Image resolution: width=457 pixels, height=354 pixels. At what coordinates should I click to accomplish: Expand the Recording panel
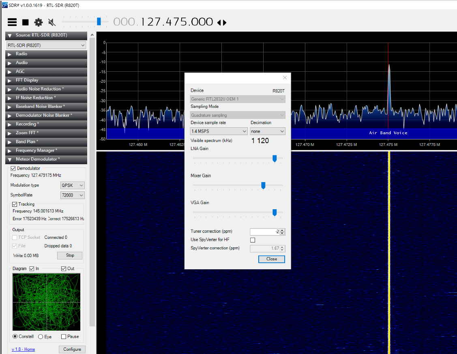coord(46,124)
